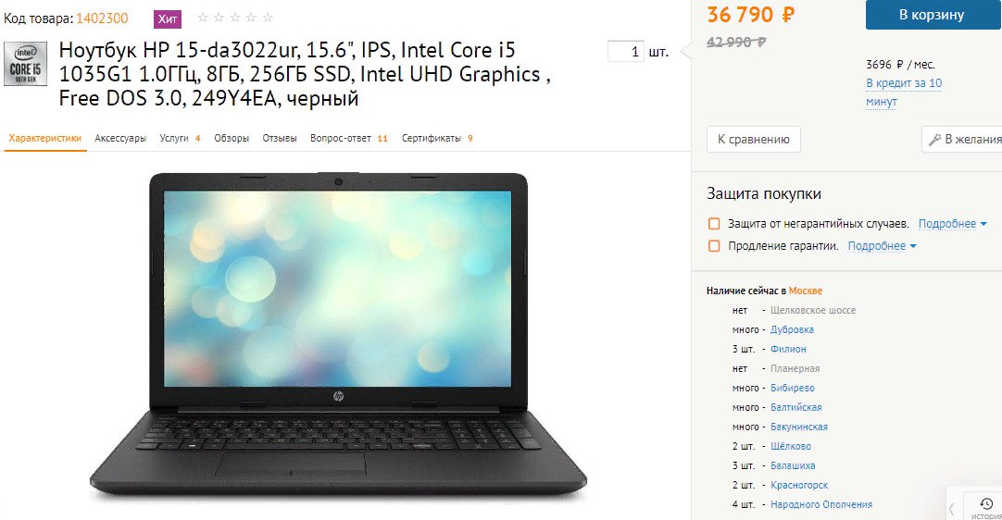Click the first rating star

(203, 18)
